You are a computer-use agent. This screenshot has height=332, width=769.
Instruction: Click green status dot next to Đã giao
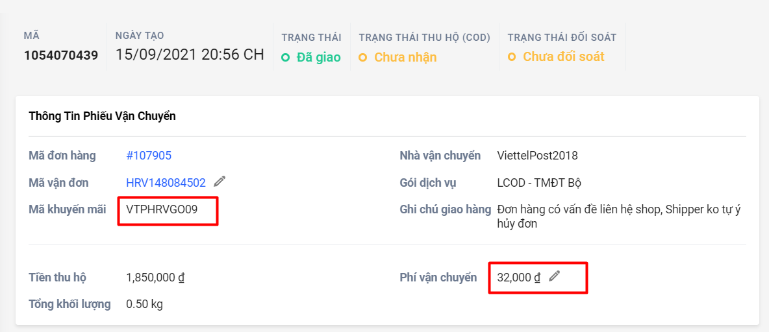click(285, 58)
